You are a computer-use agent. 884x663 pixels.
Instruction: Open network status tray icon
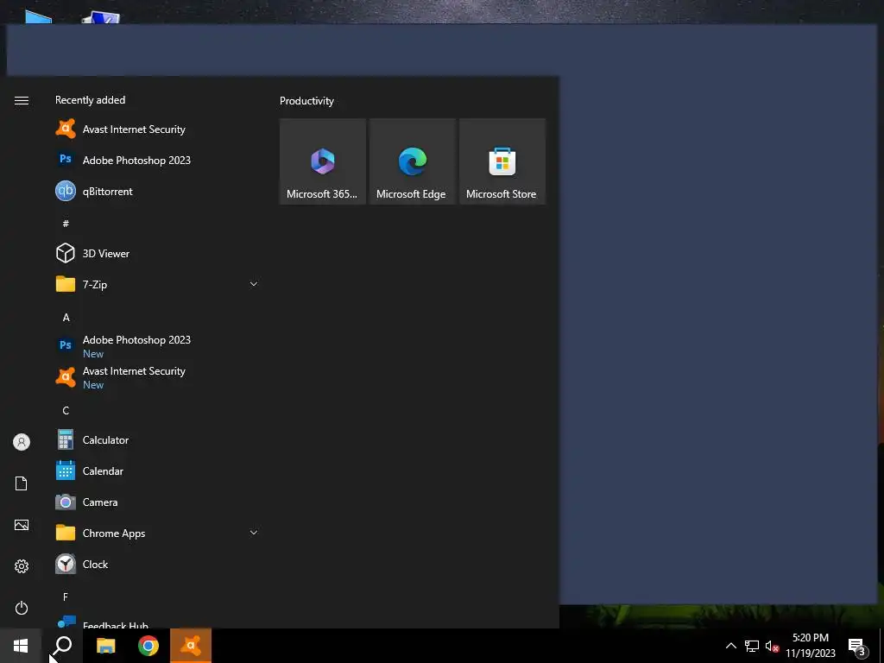(752, 646)
